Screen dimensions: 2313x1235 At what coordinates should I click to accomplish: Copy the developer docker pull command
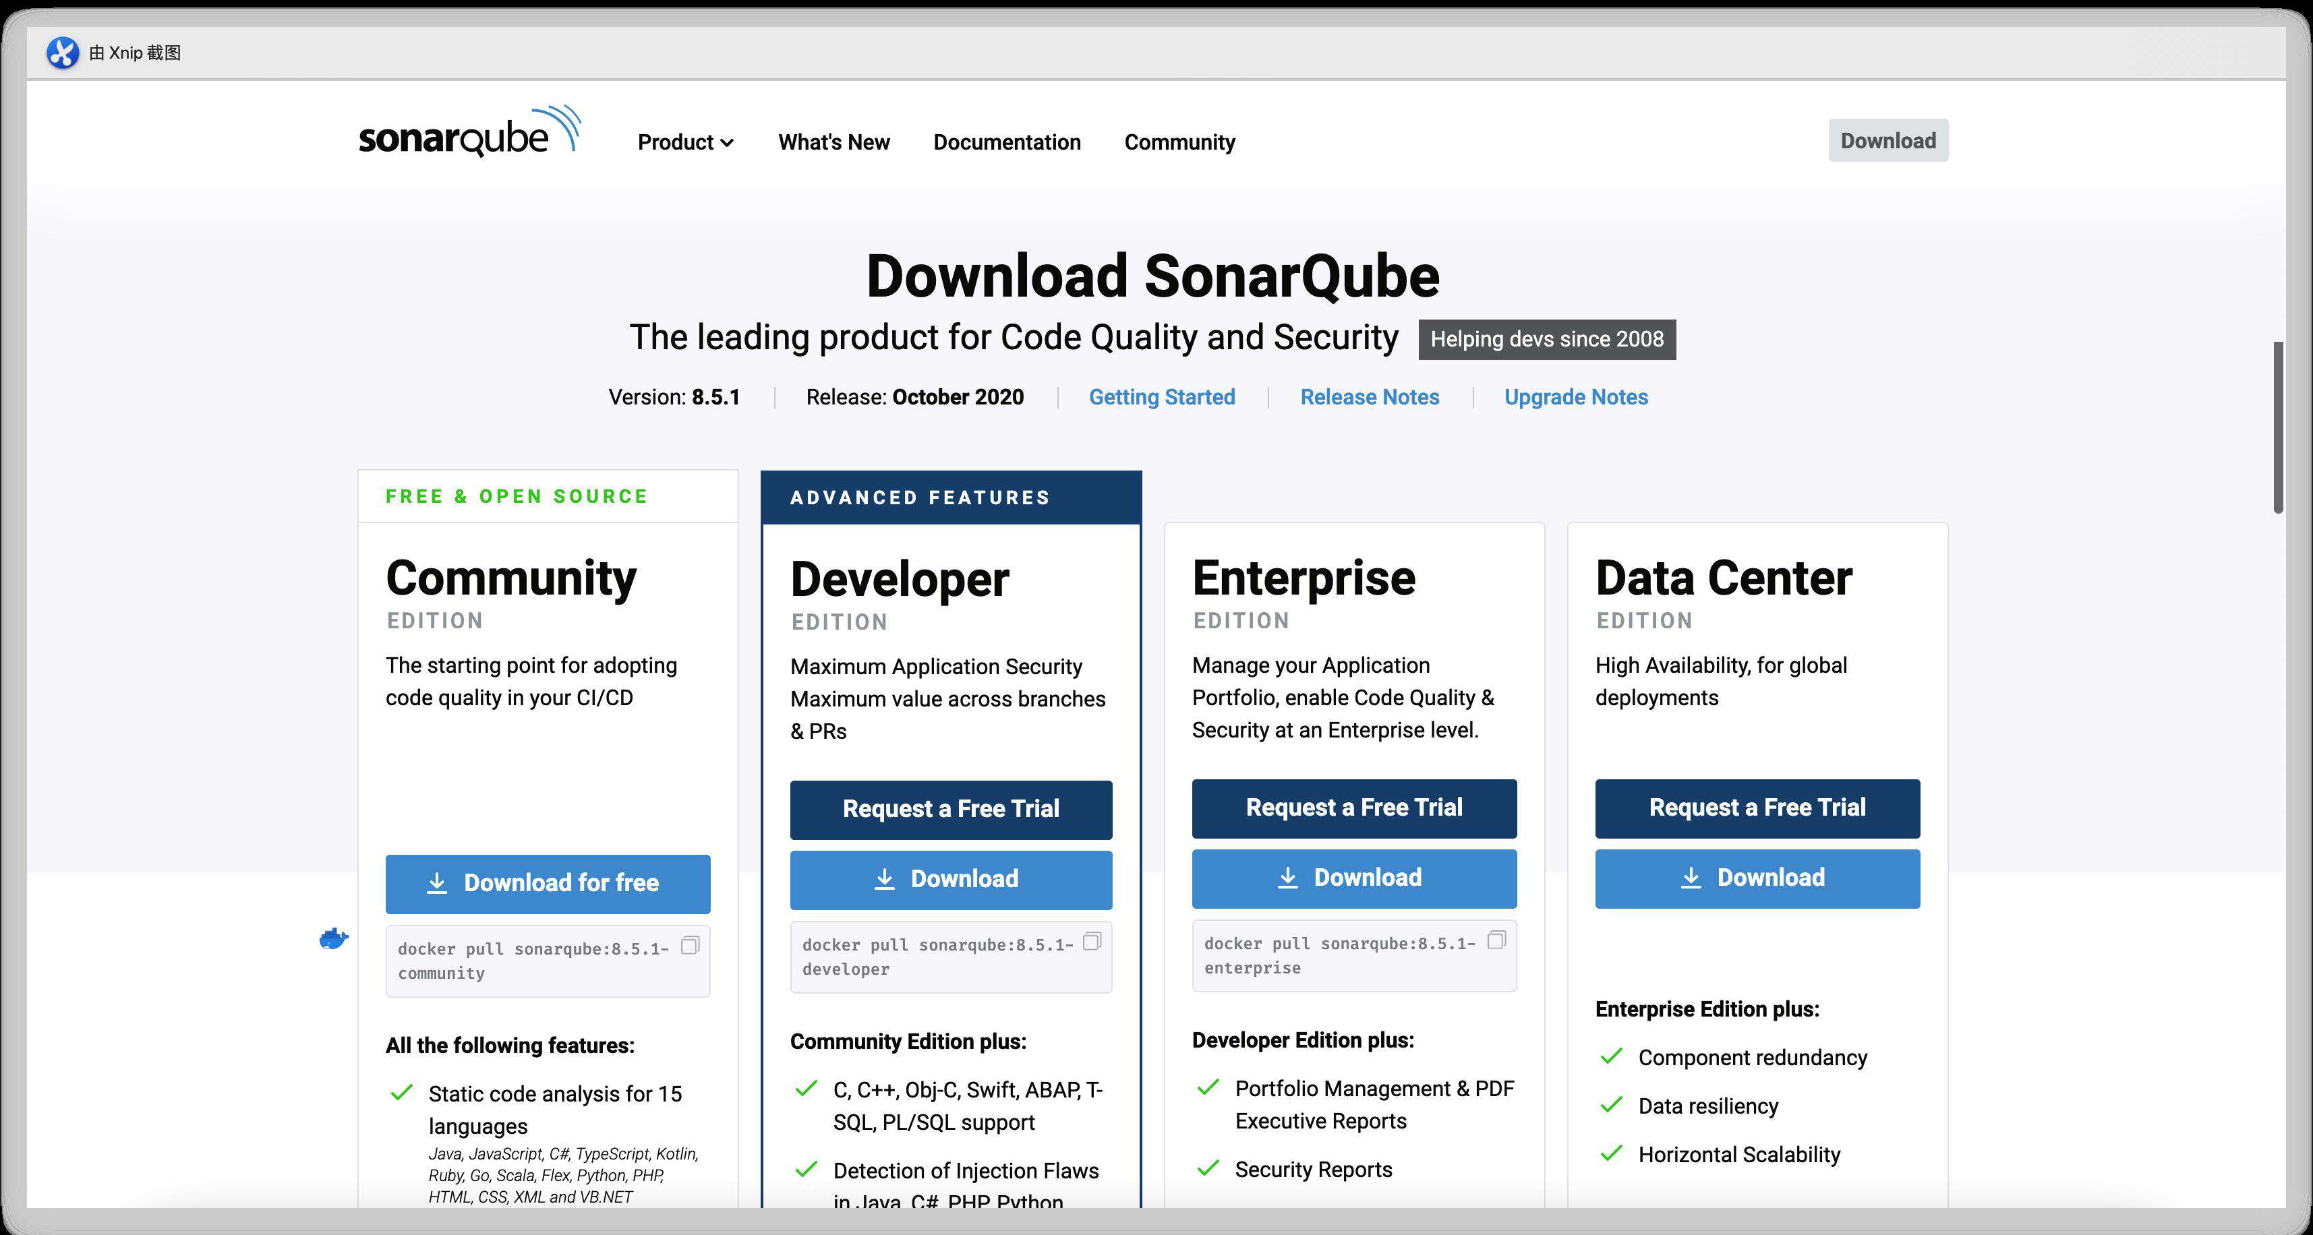(x=1092, y=942)
